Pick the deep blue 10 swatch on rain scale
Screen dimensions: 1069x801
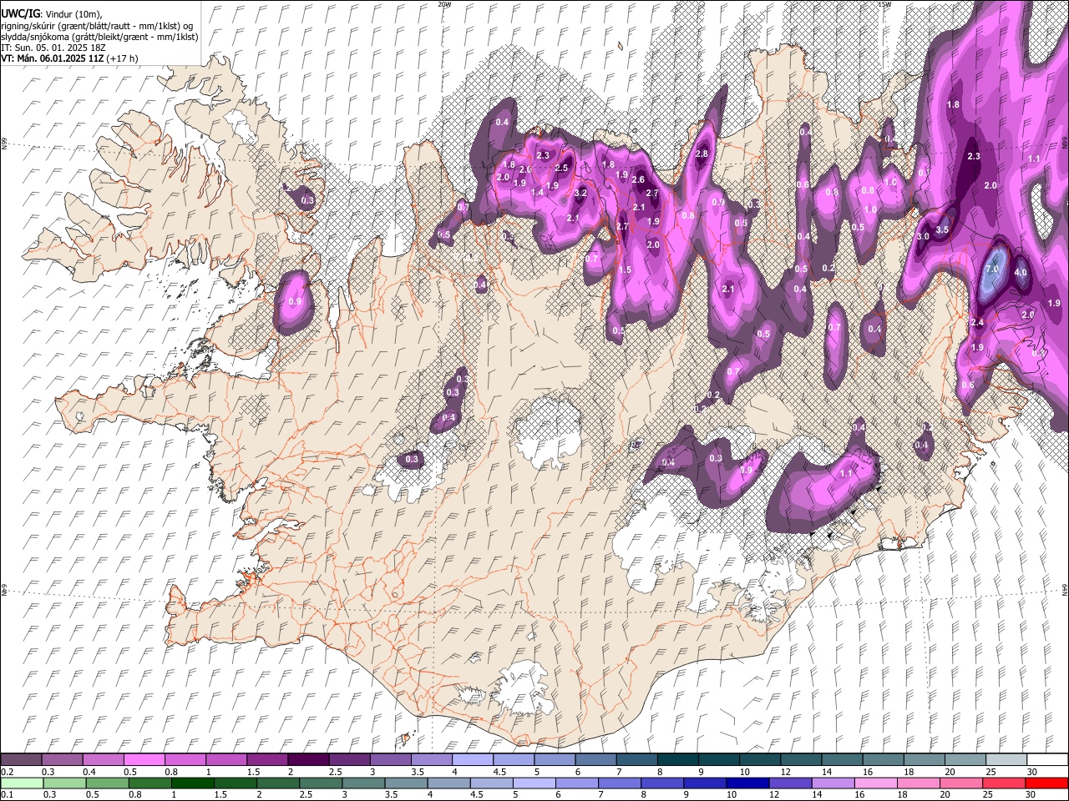pyautogui.click(x=747, y=783)
